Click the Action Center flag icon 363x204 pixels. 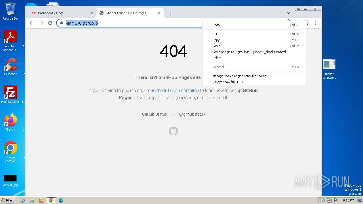[336, 200]
